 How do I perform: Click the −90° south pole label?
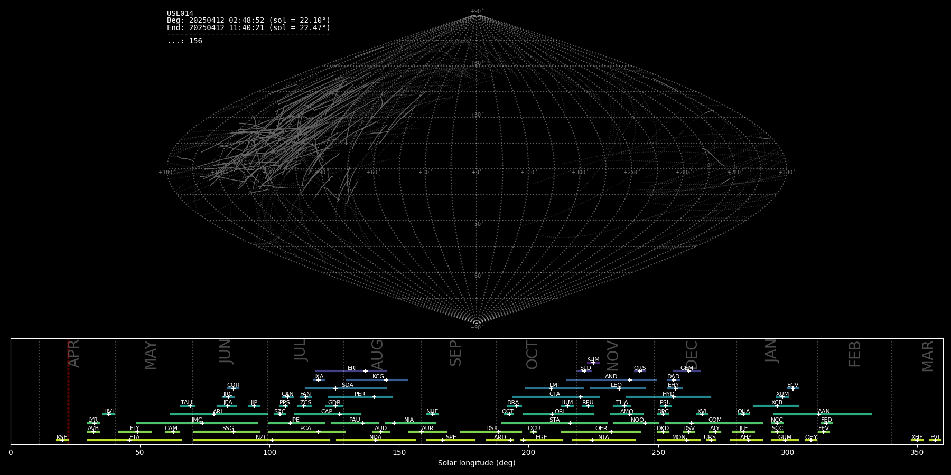(x=477, y=328)
